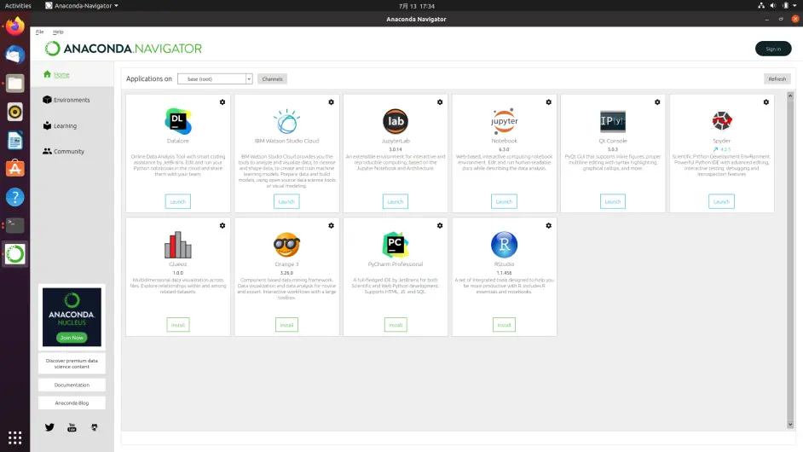The image size is (803, 452).
Task: Open Files from the Ubuntu dock
Action: click(x=14, y=83)
